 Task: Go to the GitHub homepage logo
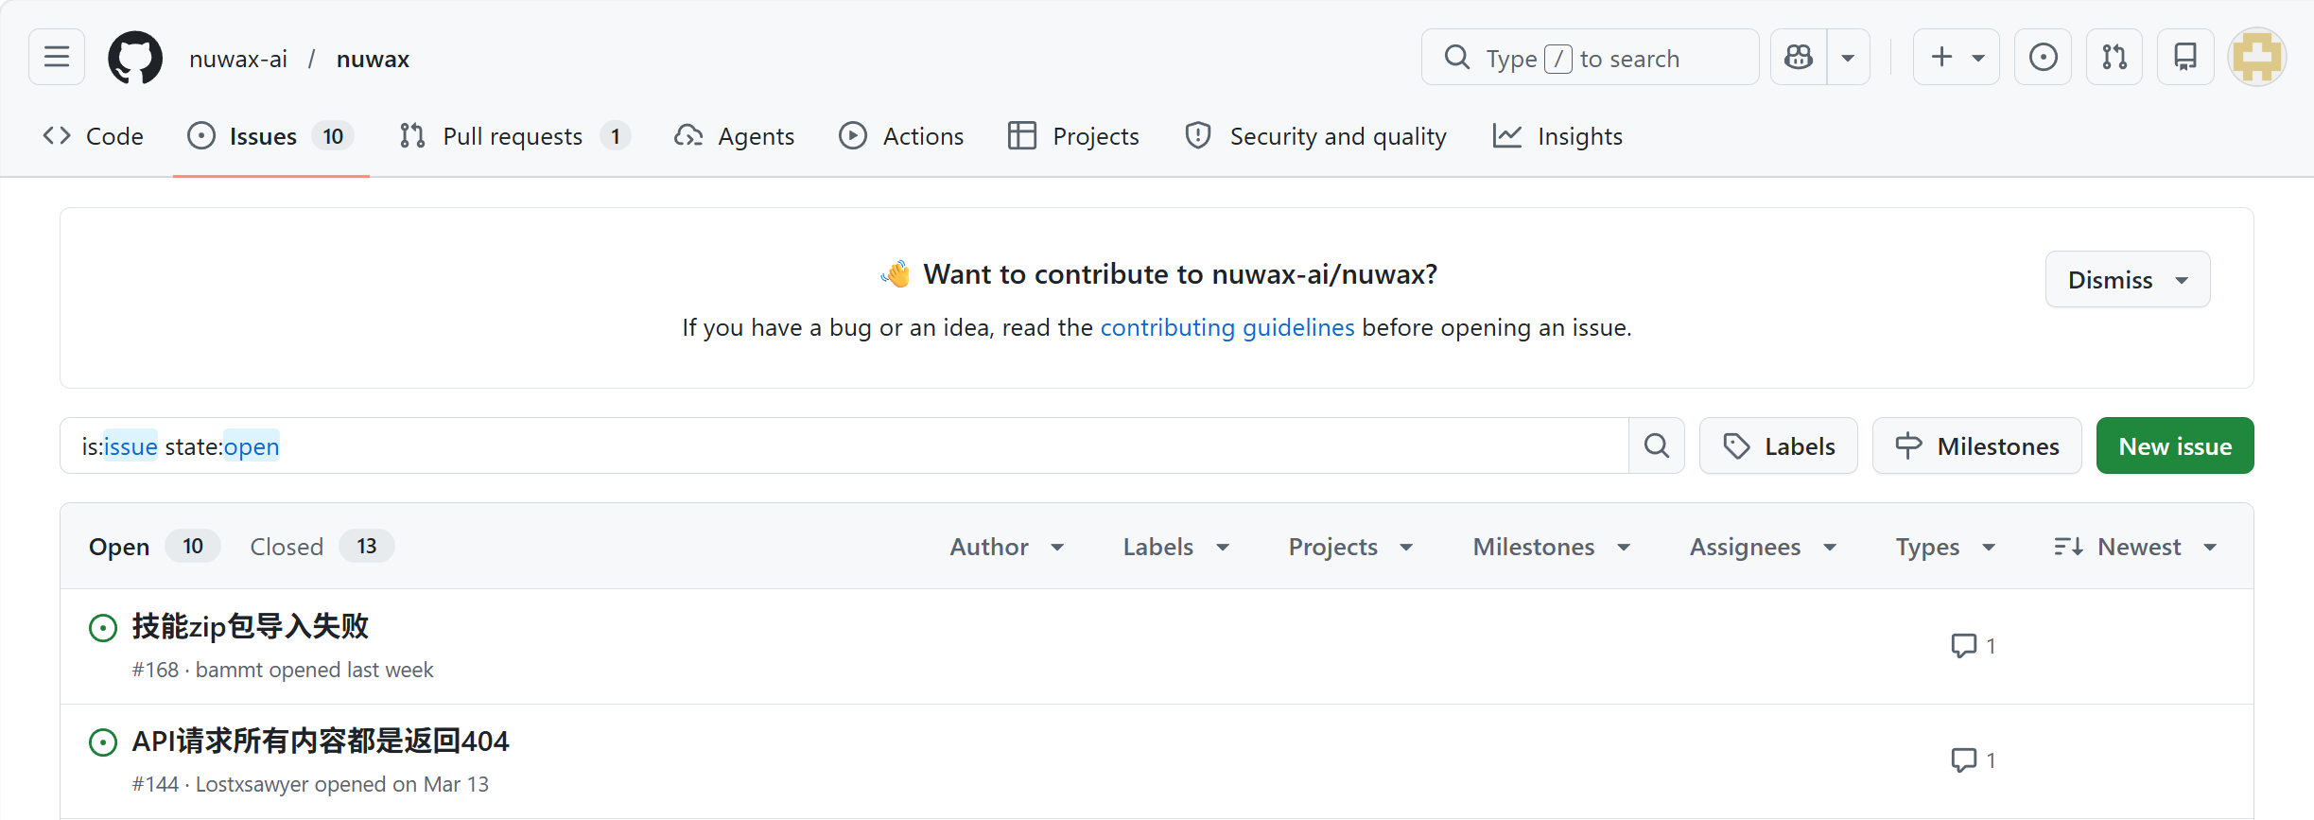pos(135,58)
